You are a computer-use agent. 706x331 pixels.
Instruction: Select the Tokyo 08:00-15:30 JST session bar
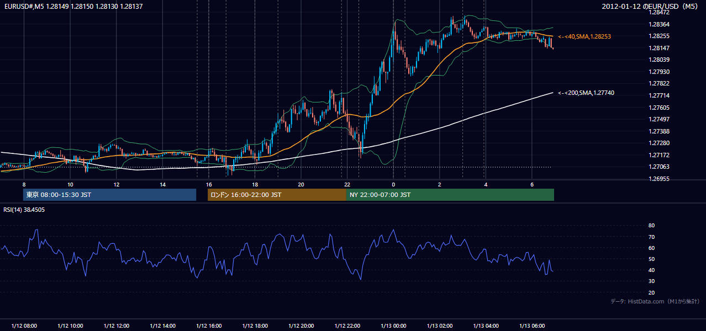pyautogui.click(x=109, y=195)
